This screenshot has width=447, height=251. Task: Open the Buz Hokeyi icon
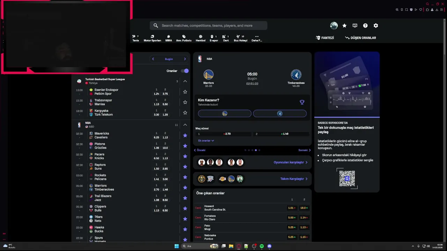(x=240, y=38)
